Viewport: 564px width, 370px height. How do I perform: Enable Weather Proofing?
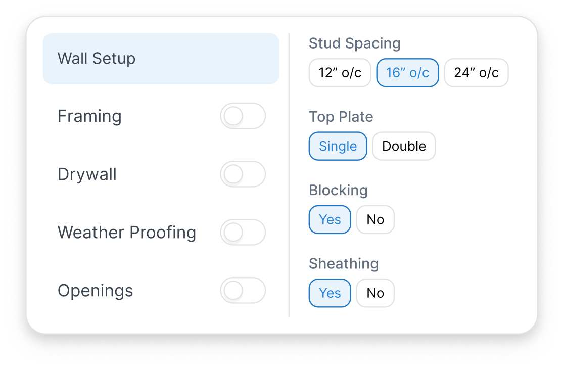point(243,232)
